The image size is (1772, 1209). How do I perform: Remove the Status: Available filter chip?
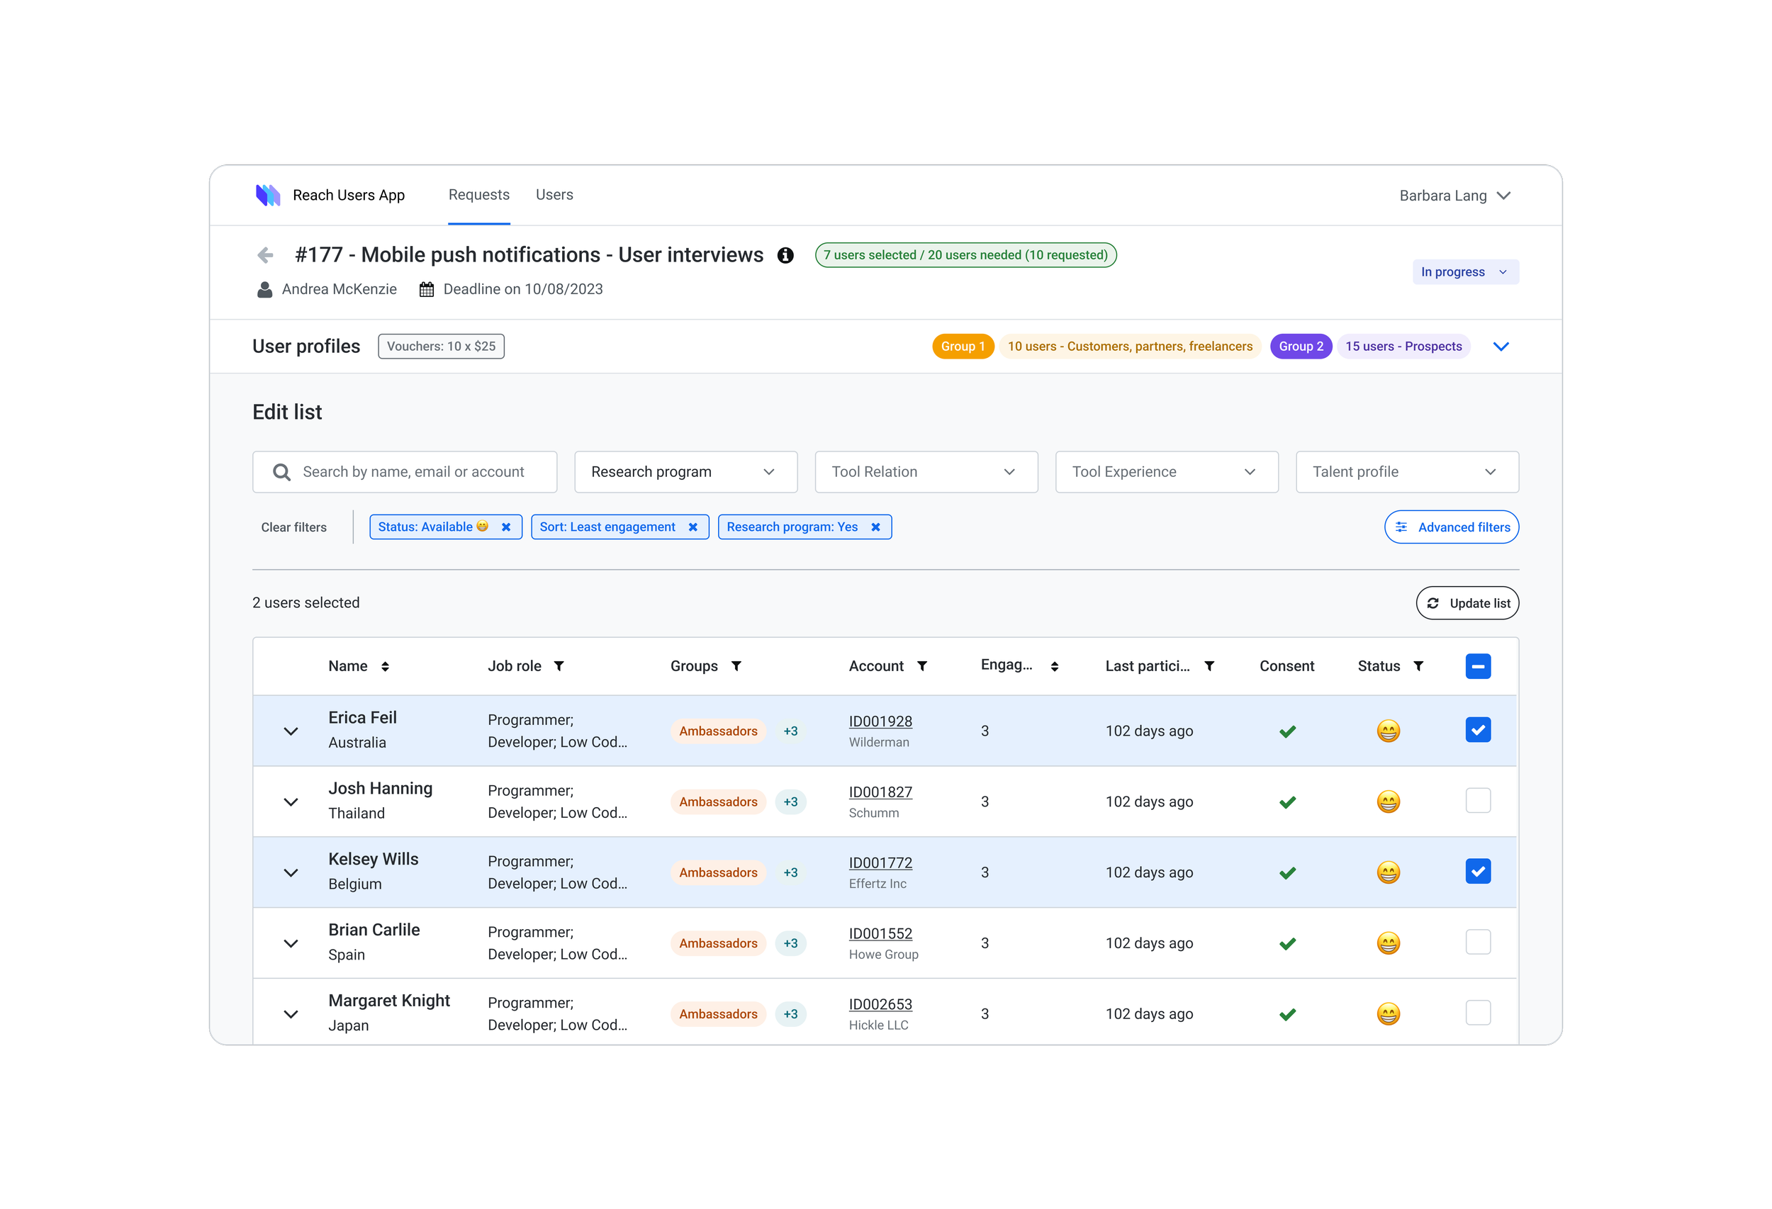[505, 527]
